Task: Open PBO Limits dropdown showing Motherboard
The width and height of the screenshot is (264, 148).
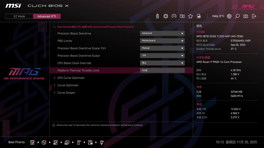Action: click(x=162, y=41)
